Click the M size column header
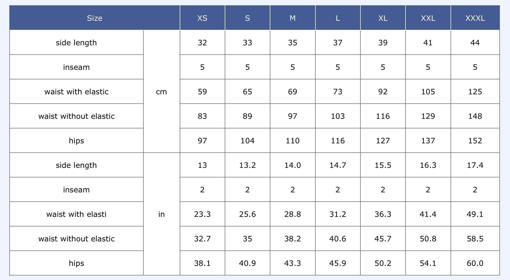Viewport: 510px width, 280px height. coord(292,18)
